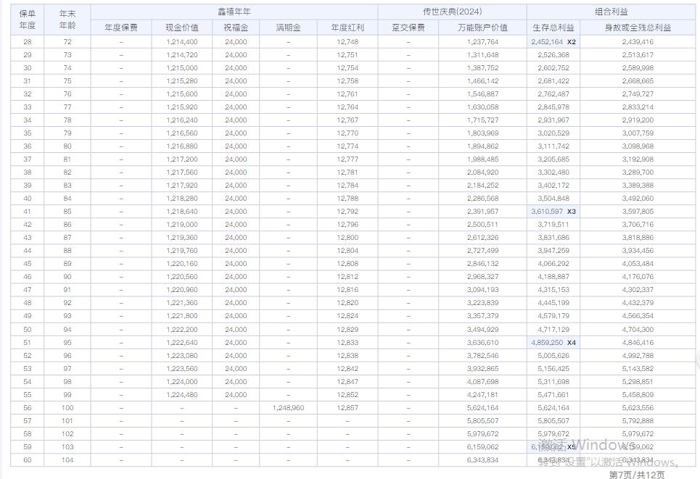Click the 趸交保费 column header
700x479 pixels.
[x=408, y=28]
